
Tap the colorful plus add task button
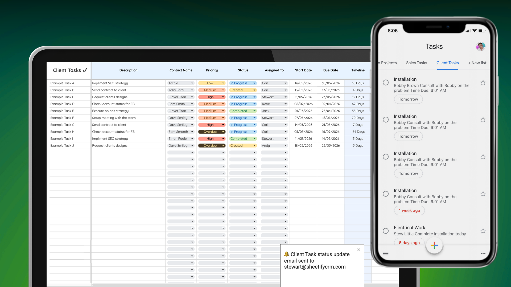click(x=434, y=245)
